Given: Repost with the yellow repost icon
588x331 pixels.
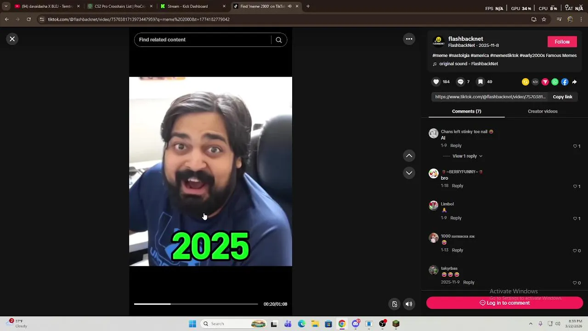Looking at the screenshot, I should pos(526,82).
